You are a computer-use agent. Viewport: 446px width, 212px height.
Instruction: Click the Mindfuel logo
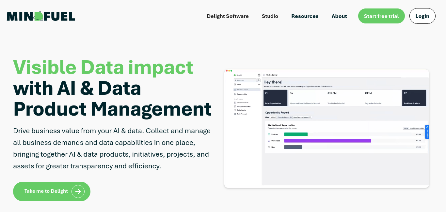point(41,16)
